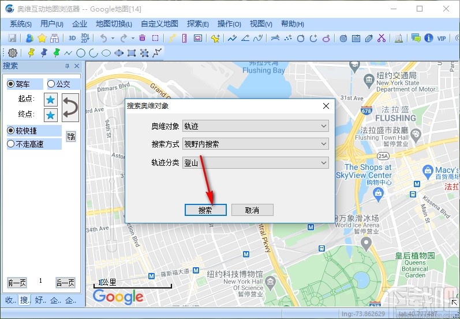Open the undo history dropdown arrow
460x319 pixels.
click(x=113, y=39)
